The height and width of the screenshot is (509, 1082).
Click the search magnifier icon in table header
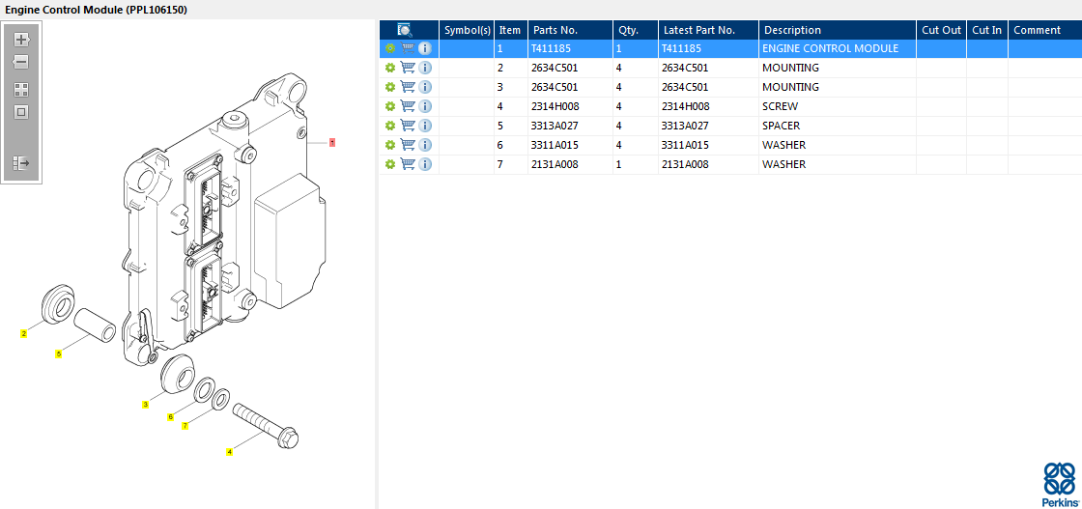point(405,30)
